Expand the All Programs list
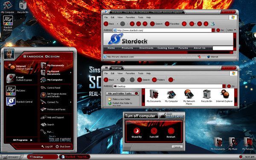256x160 pixels. [23, 140]
